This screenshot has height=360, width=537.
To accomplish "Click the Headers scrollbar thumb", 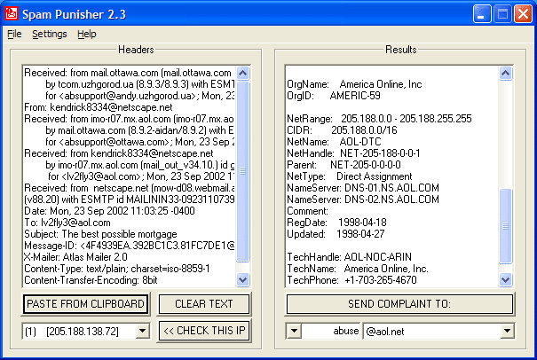I will click(243, 171).
